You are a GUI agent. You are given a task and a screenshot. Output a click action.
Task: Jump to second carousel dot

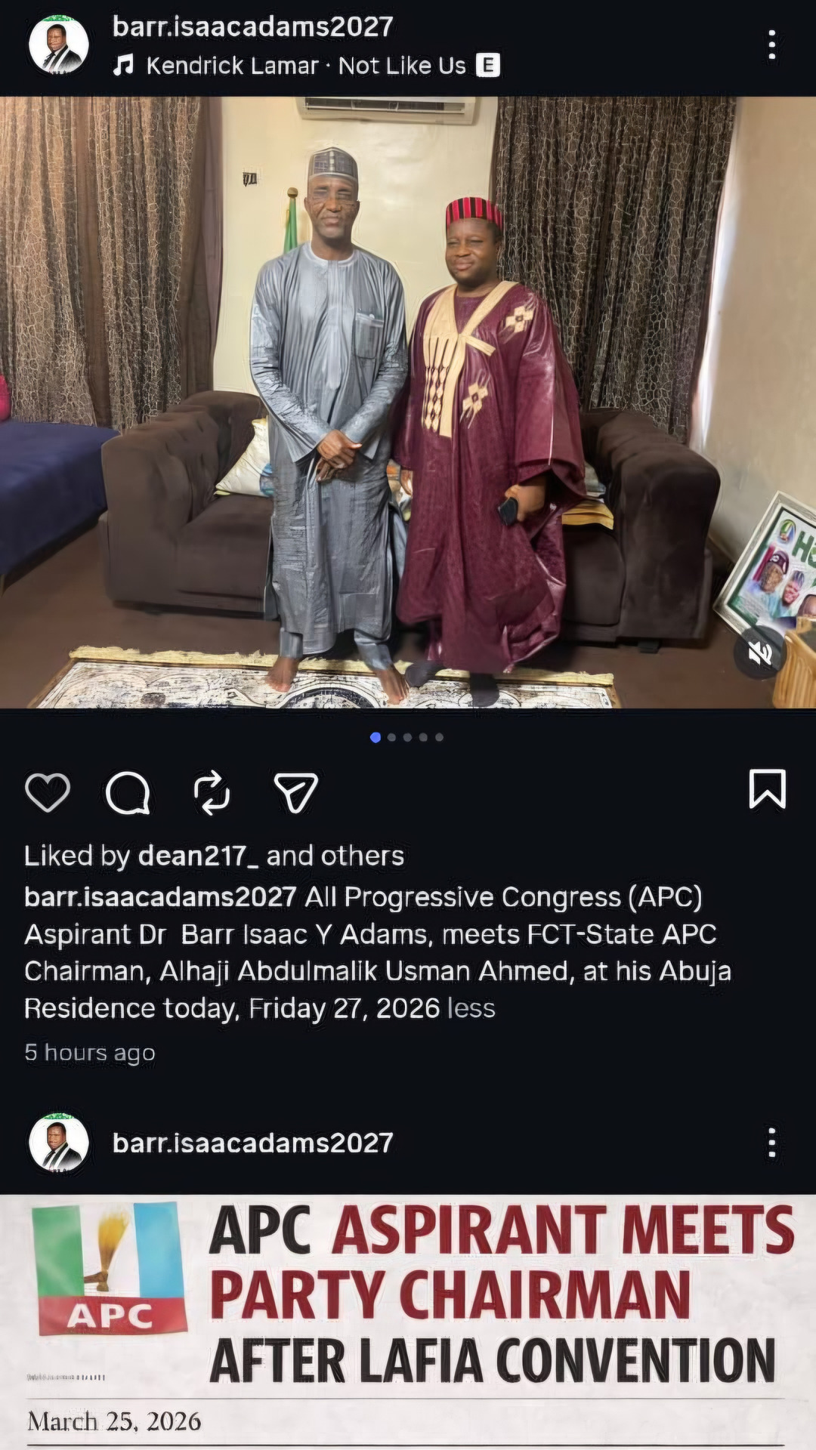click(391, 737)
